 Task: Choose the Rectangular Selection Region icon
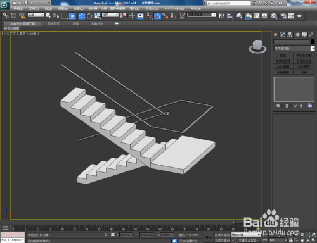coord(64,16)
